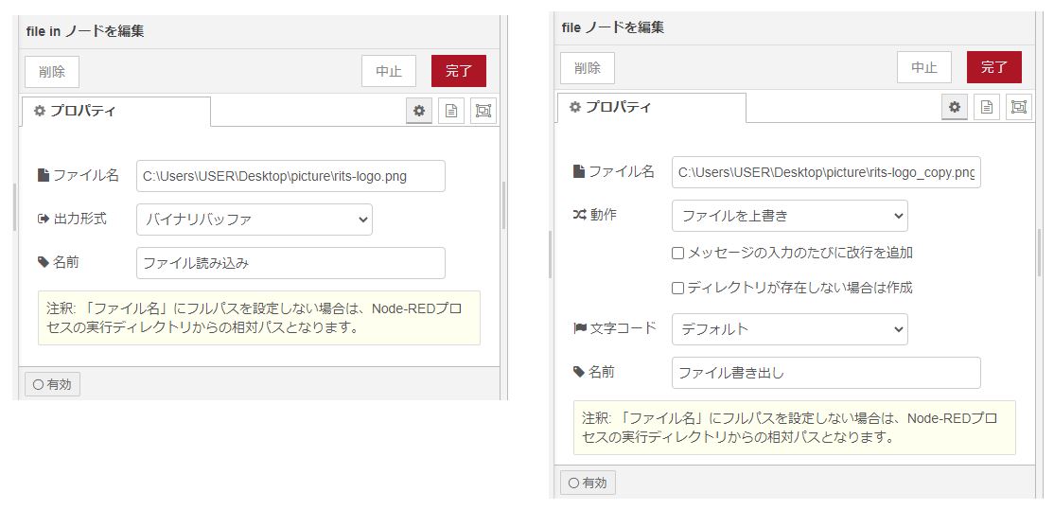Screen dimensions: 1054x510
Task: Toggle 有効 button in file write panel
Action: 588,483
